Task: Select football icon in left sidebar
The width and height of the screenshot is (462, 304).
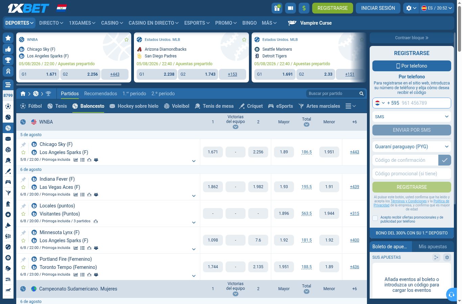Action: [x=8, y=106]
